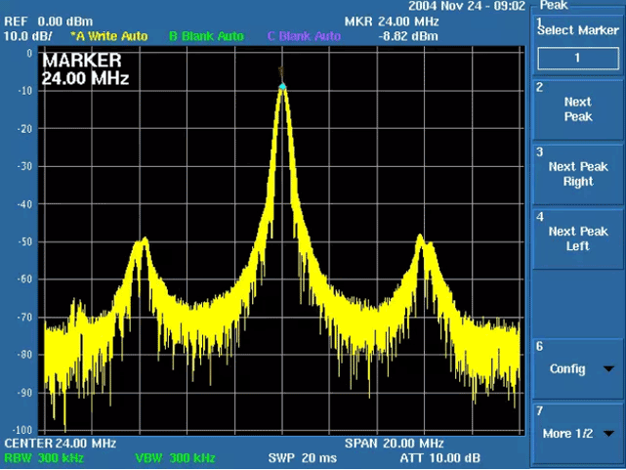Select trace A Write Auto label
Viewport: 626px width, 470px height.
108,36
